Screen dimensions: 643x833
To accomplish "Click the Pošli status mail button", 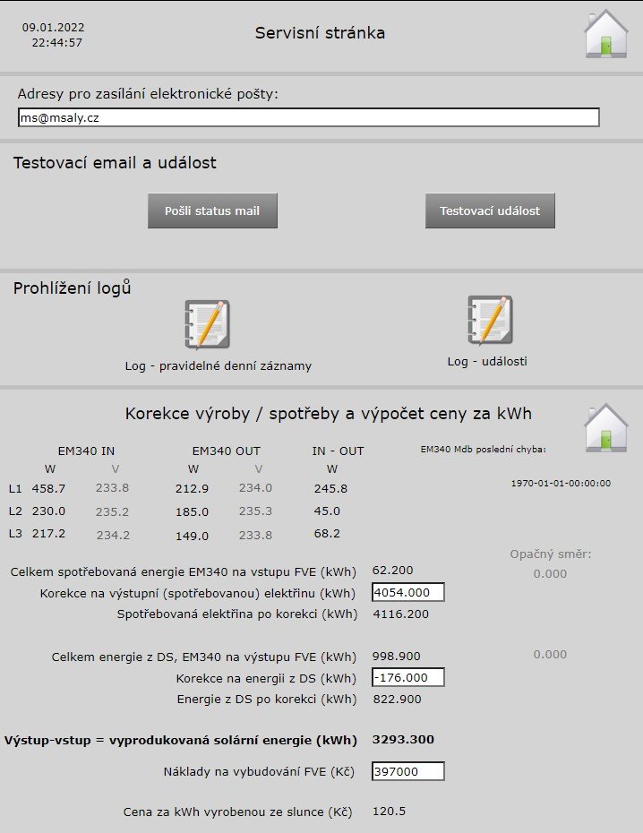I will 212,210.
